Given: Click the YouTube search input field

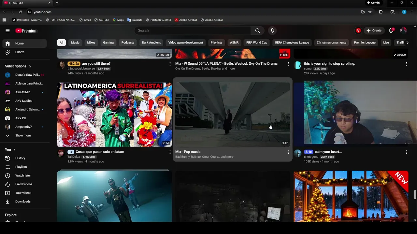Looking at the screenshot, I should (193, 31).
